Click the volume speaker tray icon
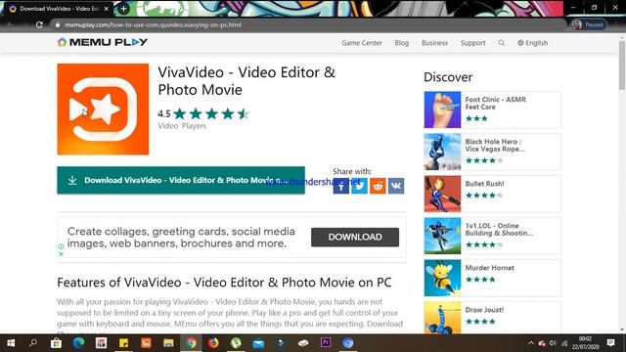This screenshot has height=352, width=626. coord(553,343)
